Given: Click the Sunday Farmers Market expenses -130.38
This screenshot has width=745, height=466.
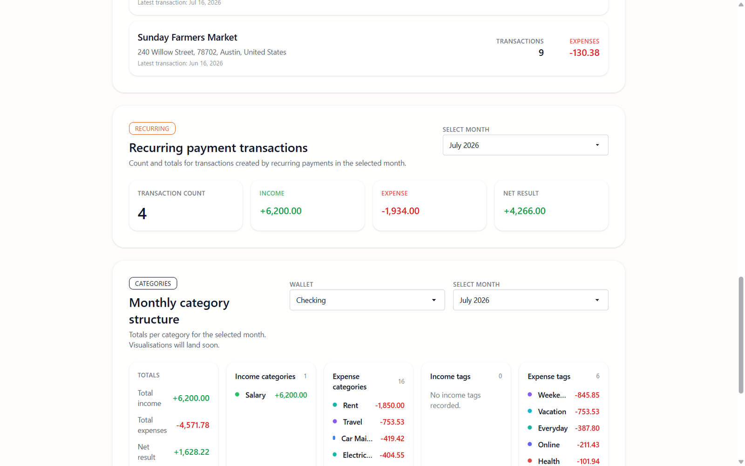Looking at the screenshot, I should tap(584, 53).
